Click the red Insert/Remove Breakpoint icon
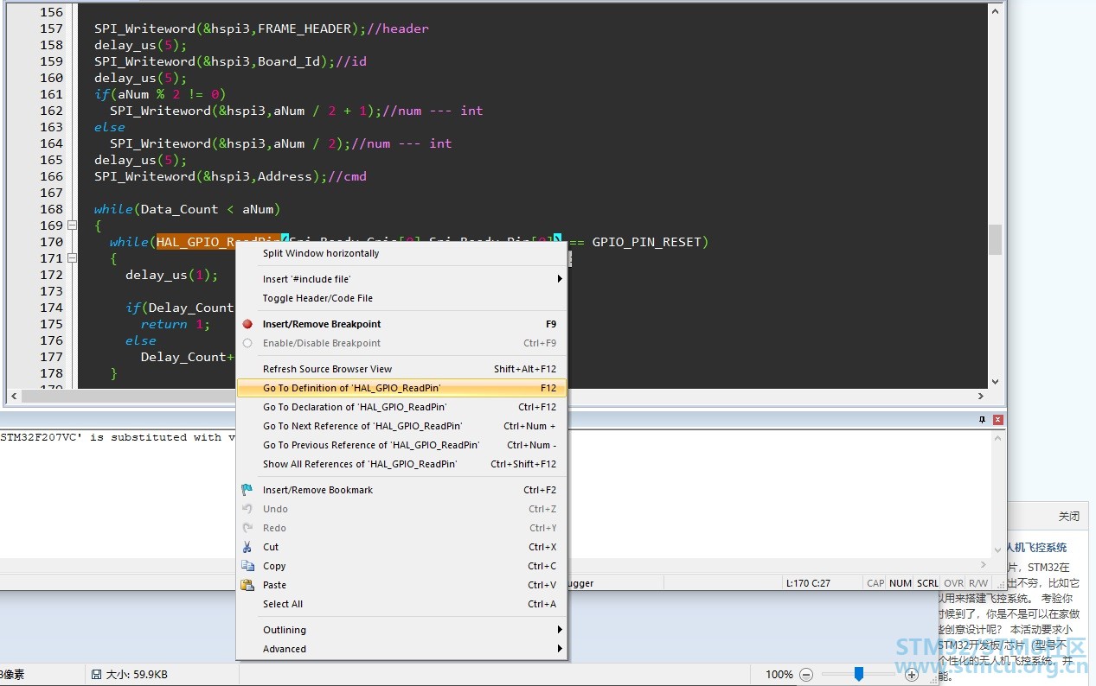 coord(247,324)
